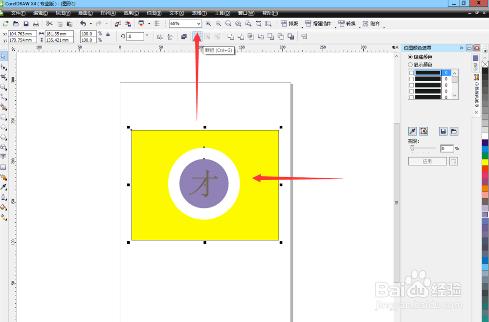Image resolution: width=489 pixels, height=322 pixels.
Task: Click the color mask list up arrow
Action: (x=455, y=73)
